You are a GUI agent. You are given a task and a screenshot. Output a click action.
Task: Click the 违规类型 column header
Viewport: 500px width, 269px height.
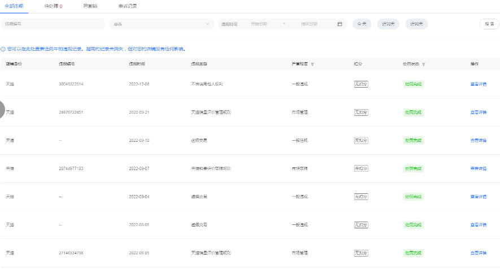coord(199,64)
